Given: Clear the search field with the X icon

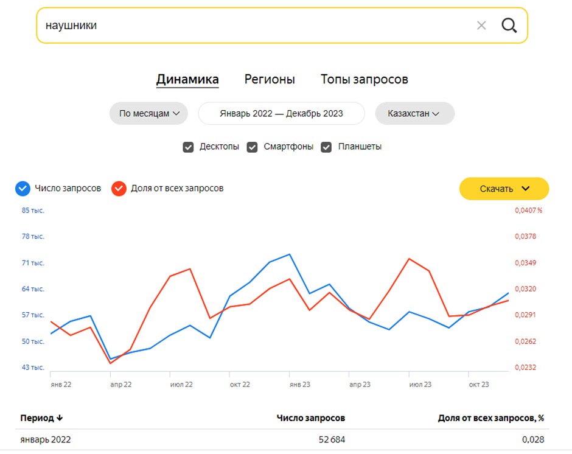Looking at the screenshot, I should (x=481, y=26).
